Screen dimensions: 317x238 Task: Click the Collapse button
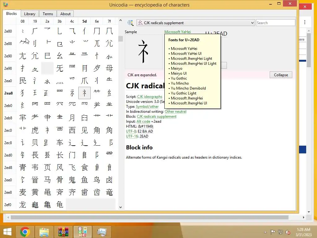[x=281, y=75]
